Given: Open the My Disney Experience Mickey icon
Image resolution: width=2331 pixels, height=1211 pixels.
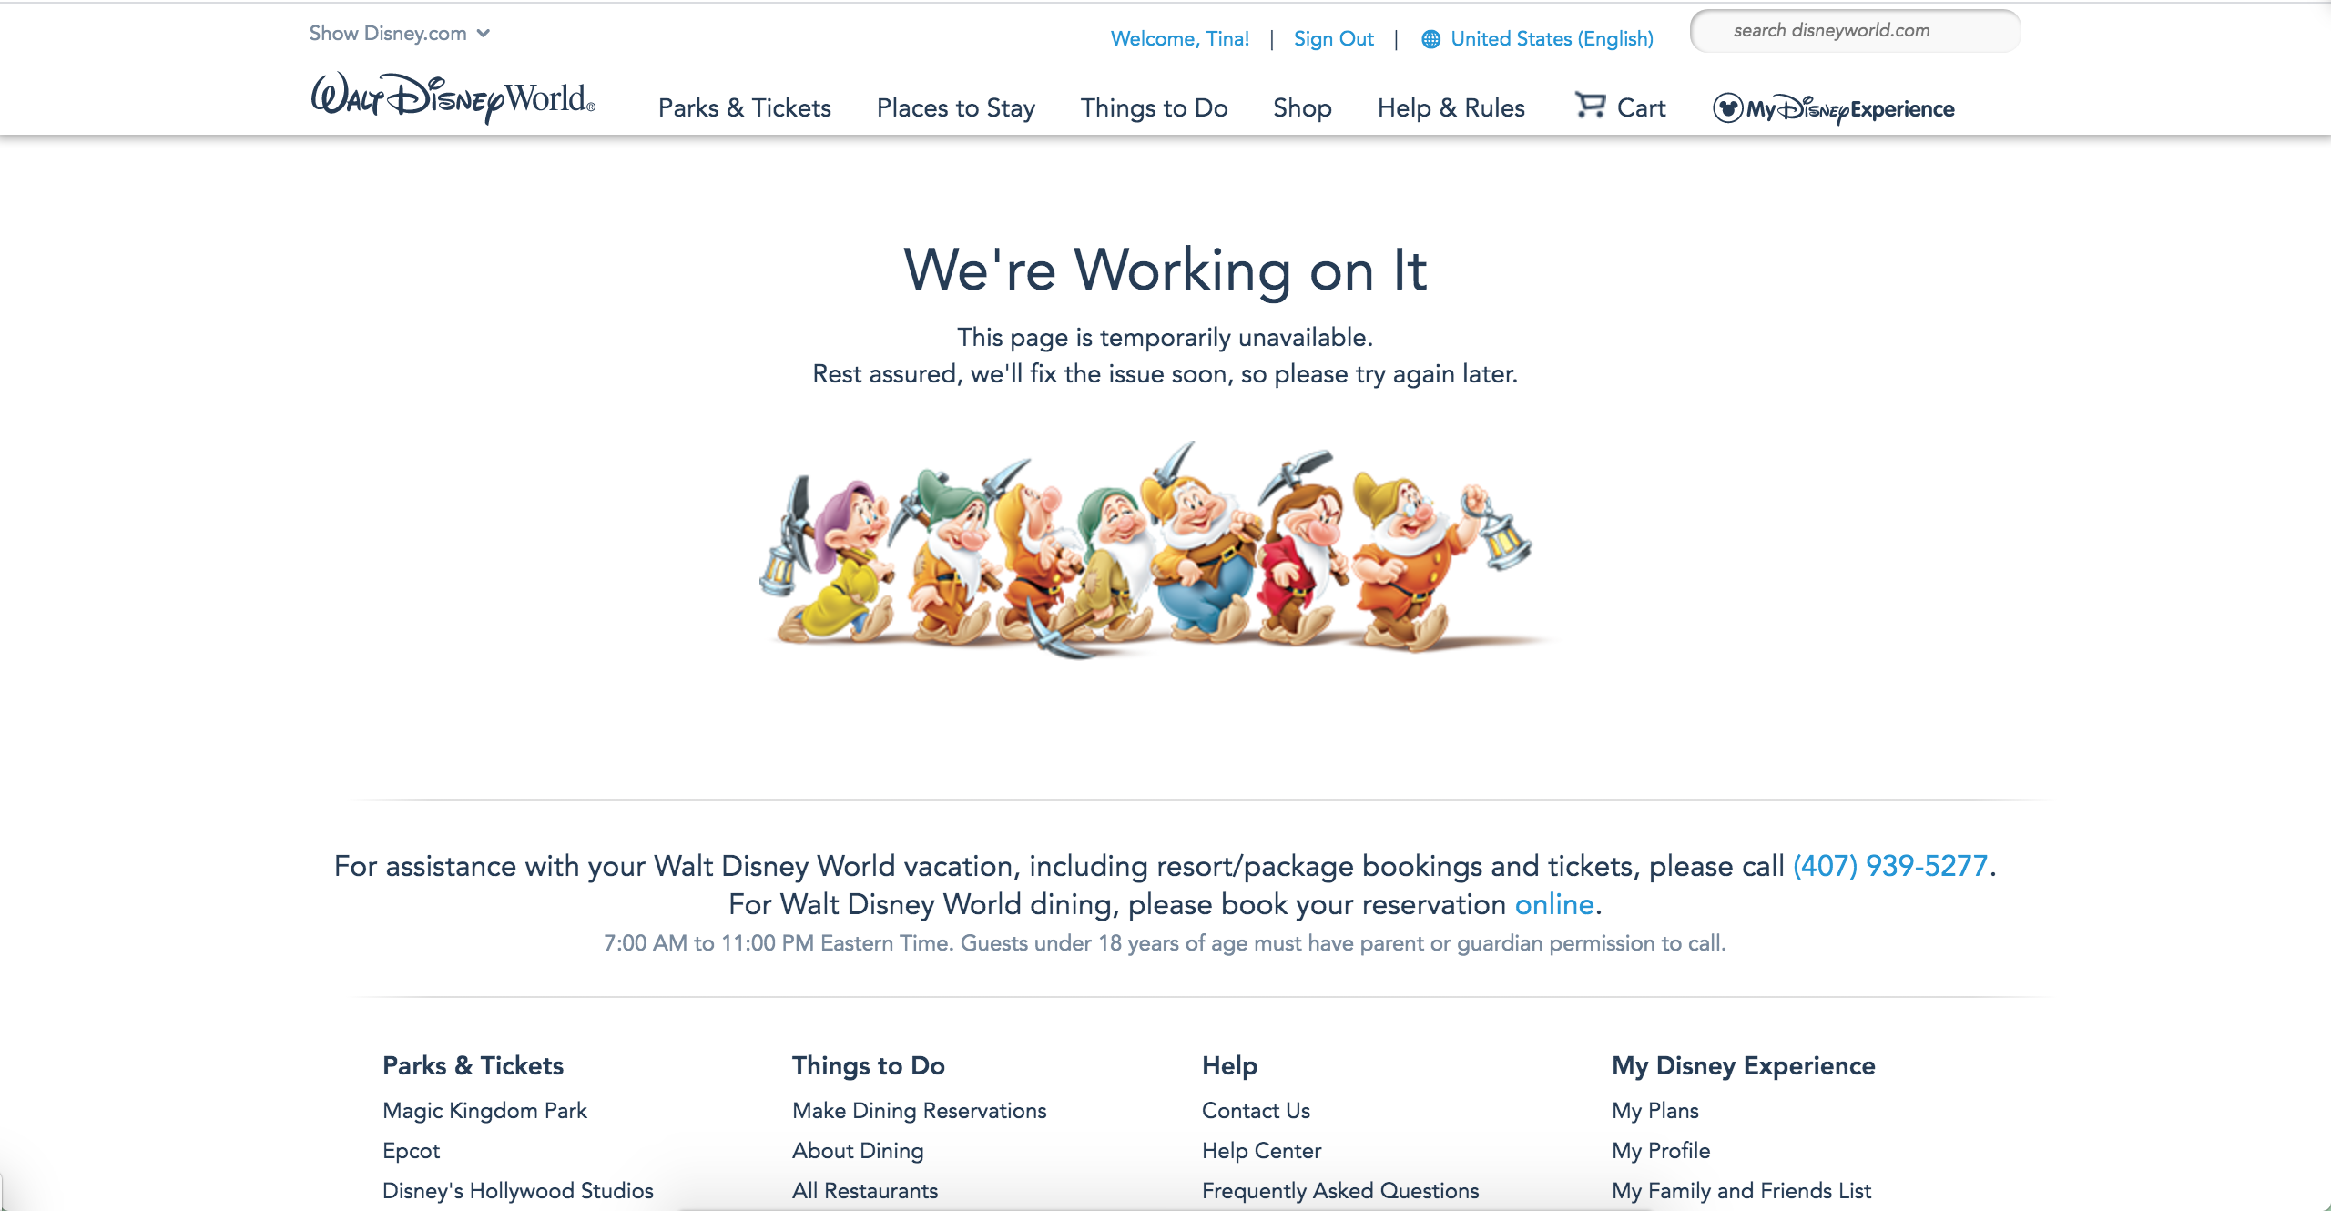Looking at the screenshot, I should pos(1727,108).
